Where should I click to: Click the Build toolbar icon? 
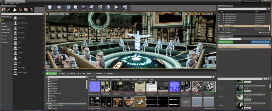coord(108,8)
